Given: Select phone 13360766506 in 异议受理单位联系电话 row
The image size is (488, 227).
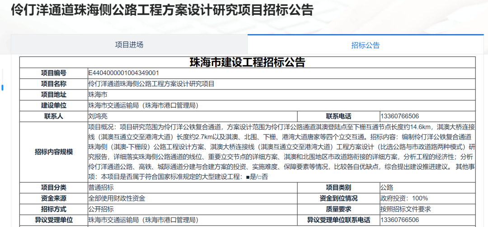Looking at the screenshot, I should point(399,220).
